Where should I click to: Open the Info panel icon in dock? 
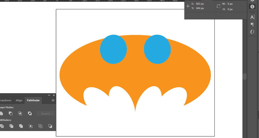(252, 6)
